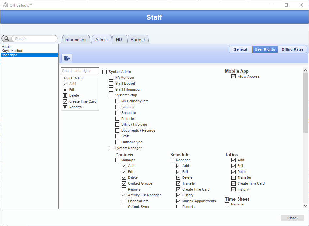Uncheck Transfer under Schedule
The width and height of the screenshot is (309, 226).
coord(178,184)
